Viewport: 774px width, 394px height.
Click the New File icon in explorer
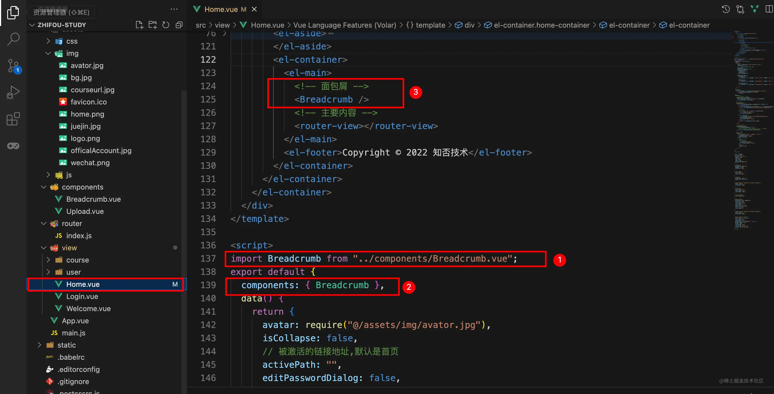(139, 25)
